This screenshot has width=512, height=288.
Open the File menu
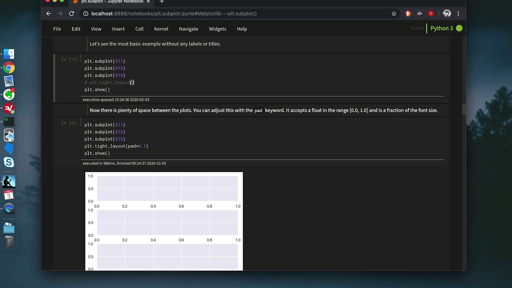click(57, 29)
